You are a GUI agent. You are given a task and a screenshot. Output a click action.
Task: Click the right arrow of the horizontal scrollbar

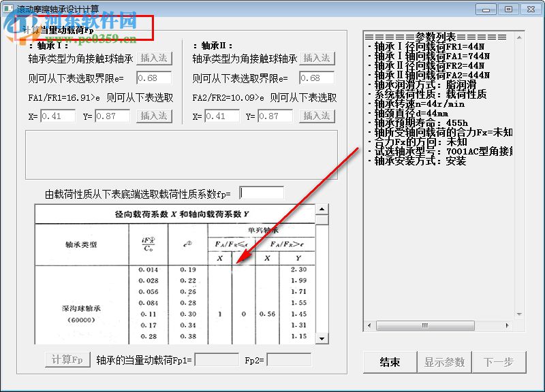[507, 325]
